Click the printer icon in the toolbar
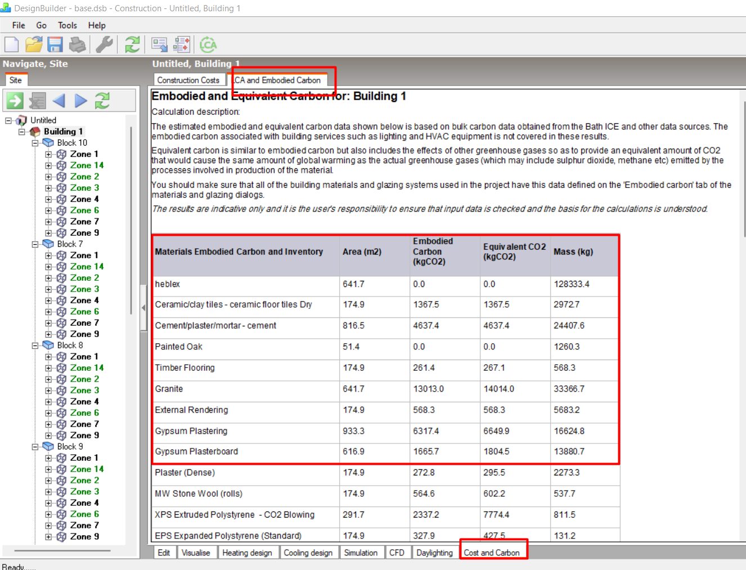Screen dimensions: 746x570 (x=77, y=44)
